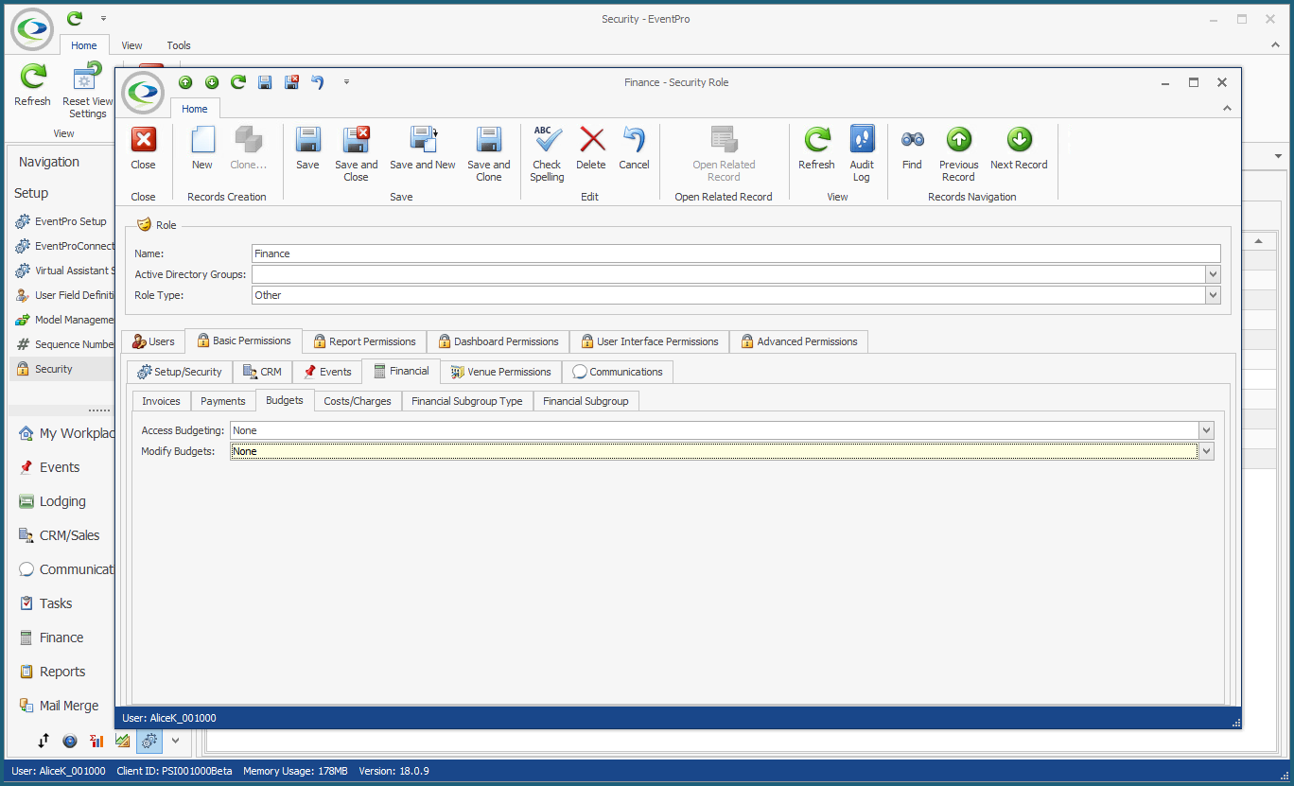Expand Access Budgeting dropdown
The height and width of the screenshot is (786, 1294).
(1206, 430)
